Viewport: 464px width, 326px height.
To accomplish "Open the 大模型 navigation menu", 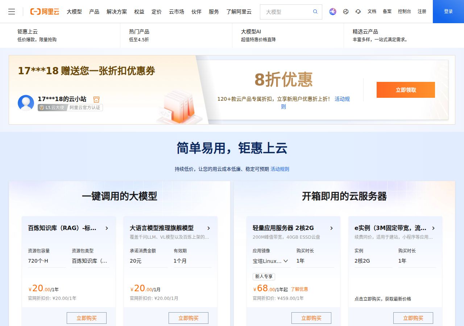I will pos(74,12).
